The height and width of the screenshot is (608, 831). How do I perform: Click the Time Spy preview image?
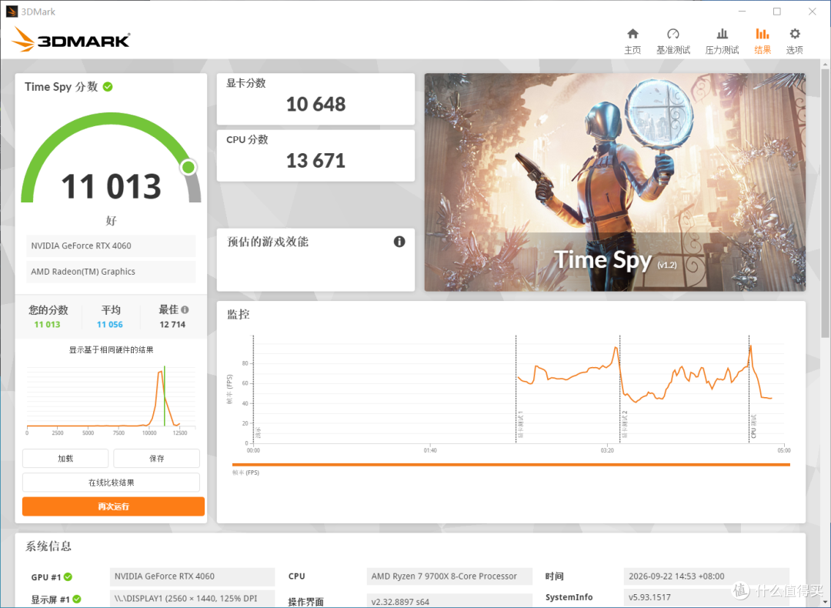click(615, 182)
